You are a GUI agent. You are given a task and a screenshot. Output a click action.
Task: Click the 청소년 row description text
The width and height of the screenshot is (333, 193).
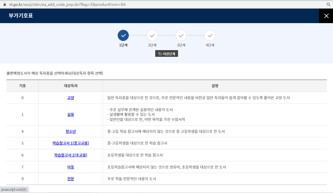click(x=166, y=131)
